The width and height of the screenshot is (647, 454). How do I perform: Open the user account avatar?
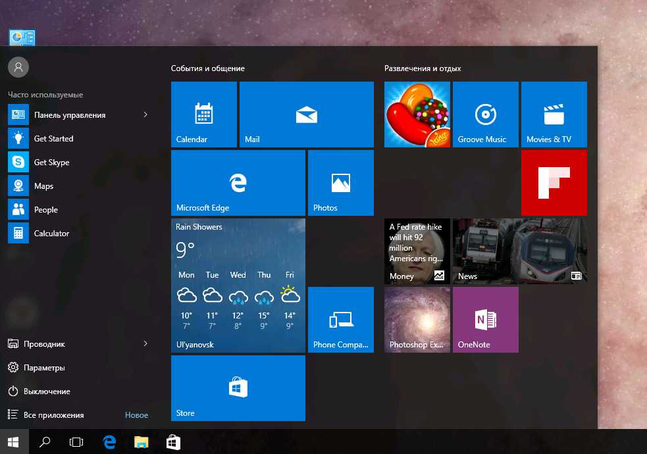(x=18, y=66)
